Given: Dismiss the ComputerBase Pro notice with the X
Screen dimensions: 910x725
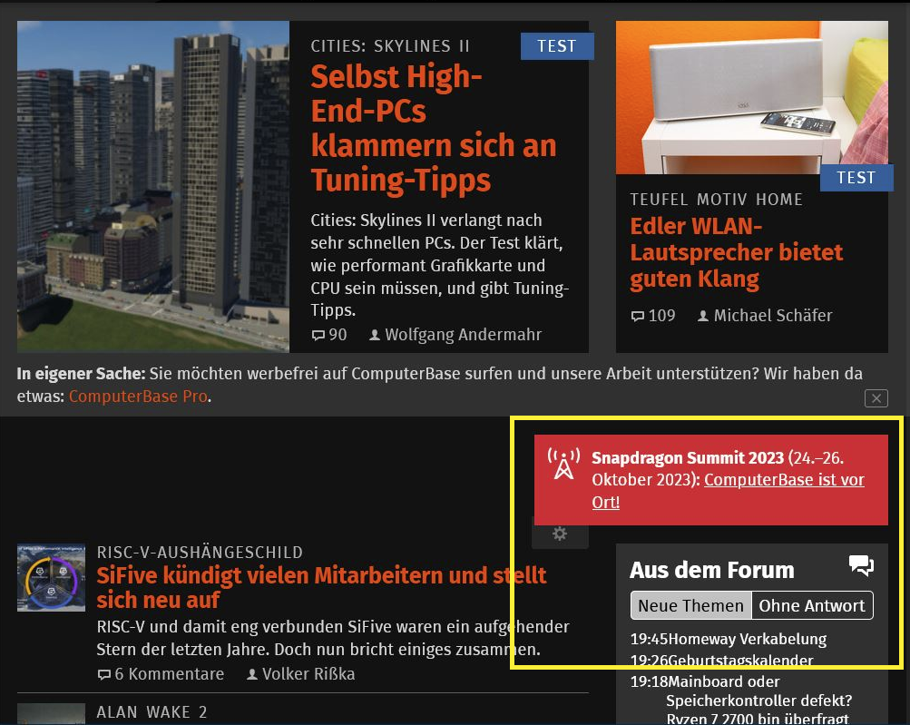Looking at the screenshot, I should [x=876, y=398].
